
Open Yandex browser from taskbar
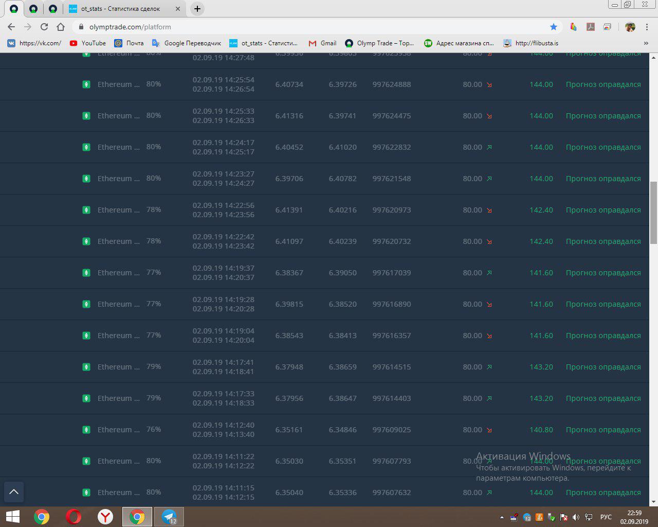pos(105,517)
